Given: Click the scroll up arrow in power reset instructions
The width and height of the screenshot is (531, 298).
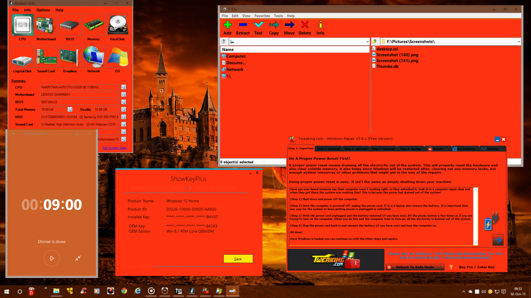Looking at the screenshot, I should tap(476, 190).
